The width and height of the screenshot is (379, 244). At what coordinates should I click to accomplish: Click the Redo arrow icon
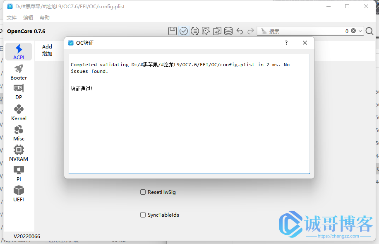pyautogui.click(x=251, y=31)
